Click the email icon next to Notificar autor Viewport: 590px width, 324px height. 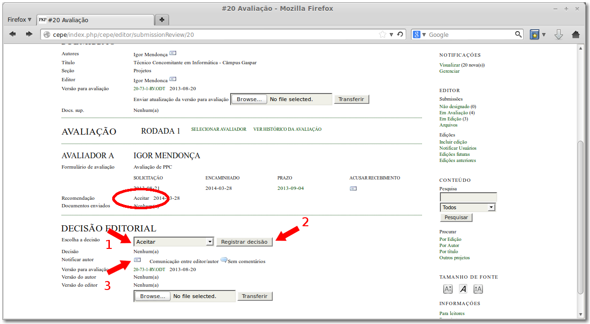point(137,260)
